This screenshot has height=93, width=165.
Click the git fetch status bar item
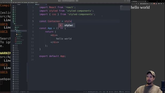click(x=116, y=92)
